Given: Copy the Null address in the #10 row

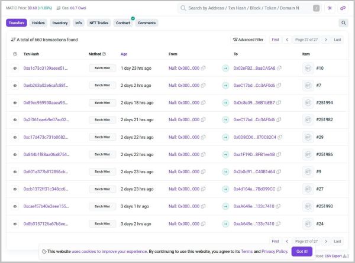Looking at the screenshot, I should tap(204, 68).
